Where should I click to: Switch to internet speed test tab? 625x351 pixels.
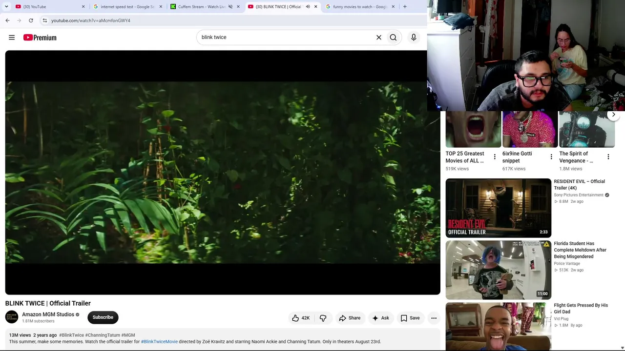[x=127, y=6]
